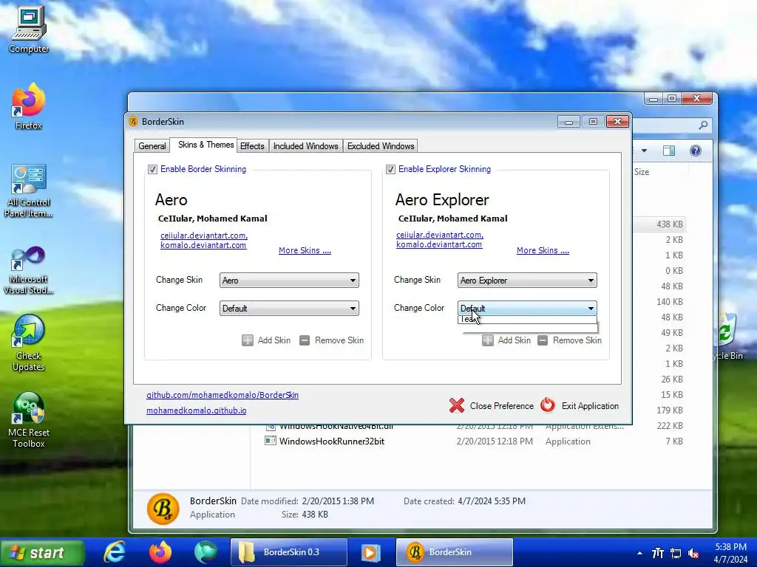Launch Firefox from the taskbar quick launch

(160, 552)
